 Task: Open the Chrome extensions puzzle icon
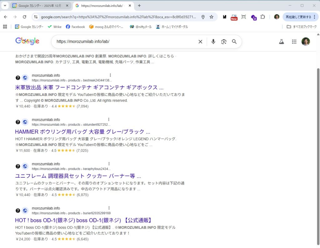(263, 17)
